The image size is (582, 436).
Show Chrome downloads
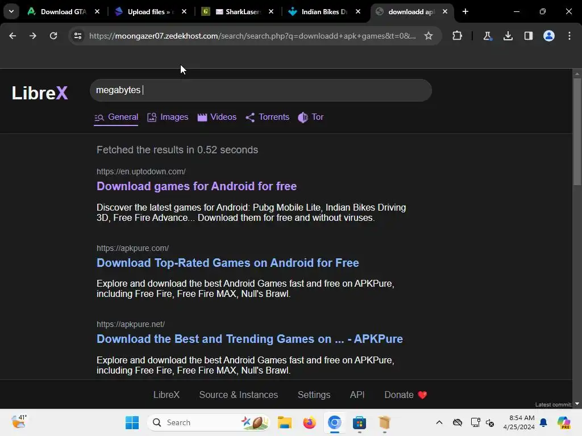pos(508,36)
